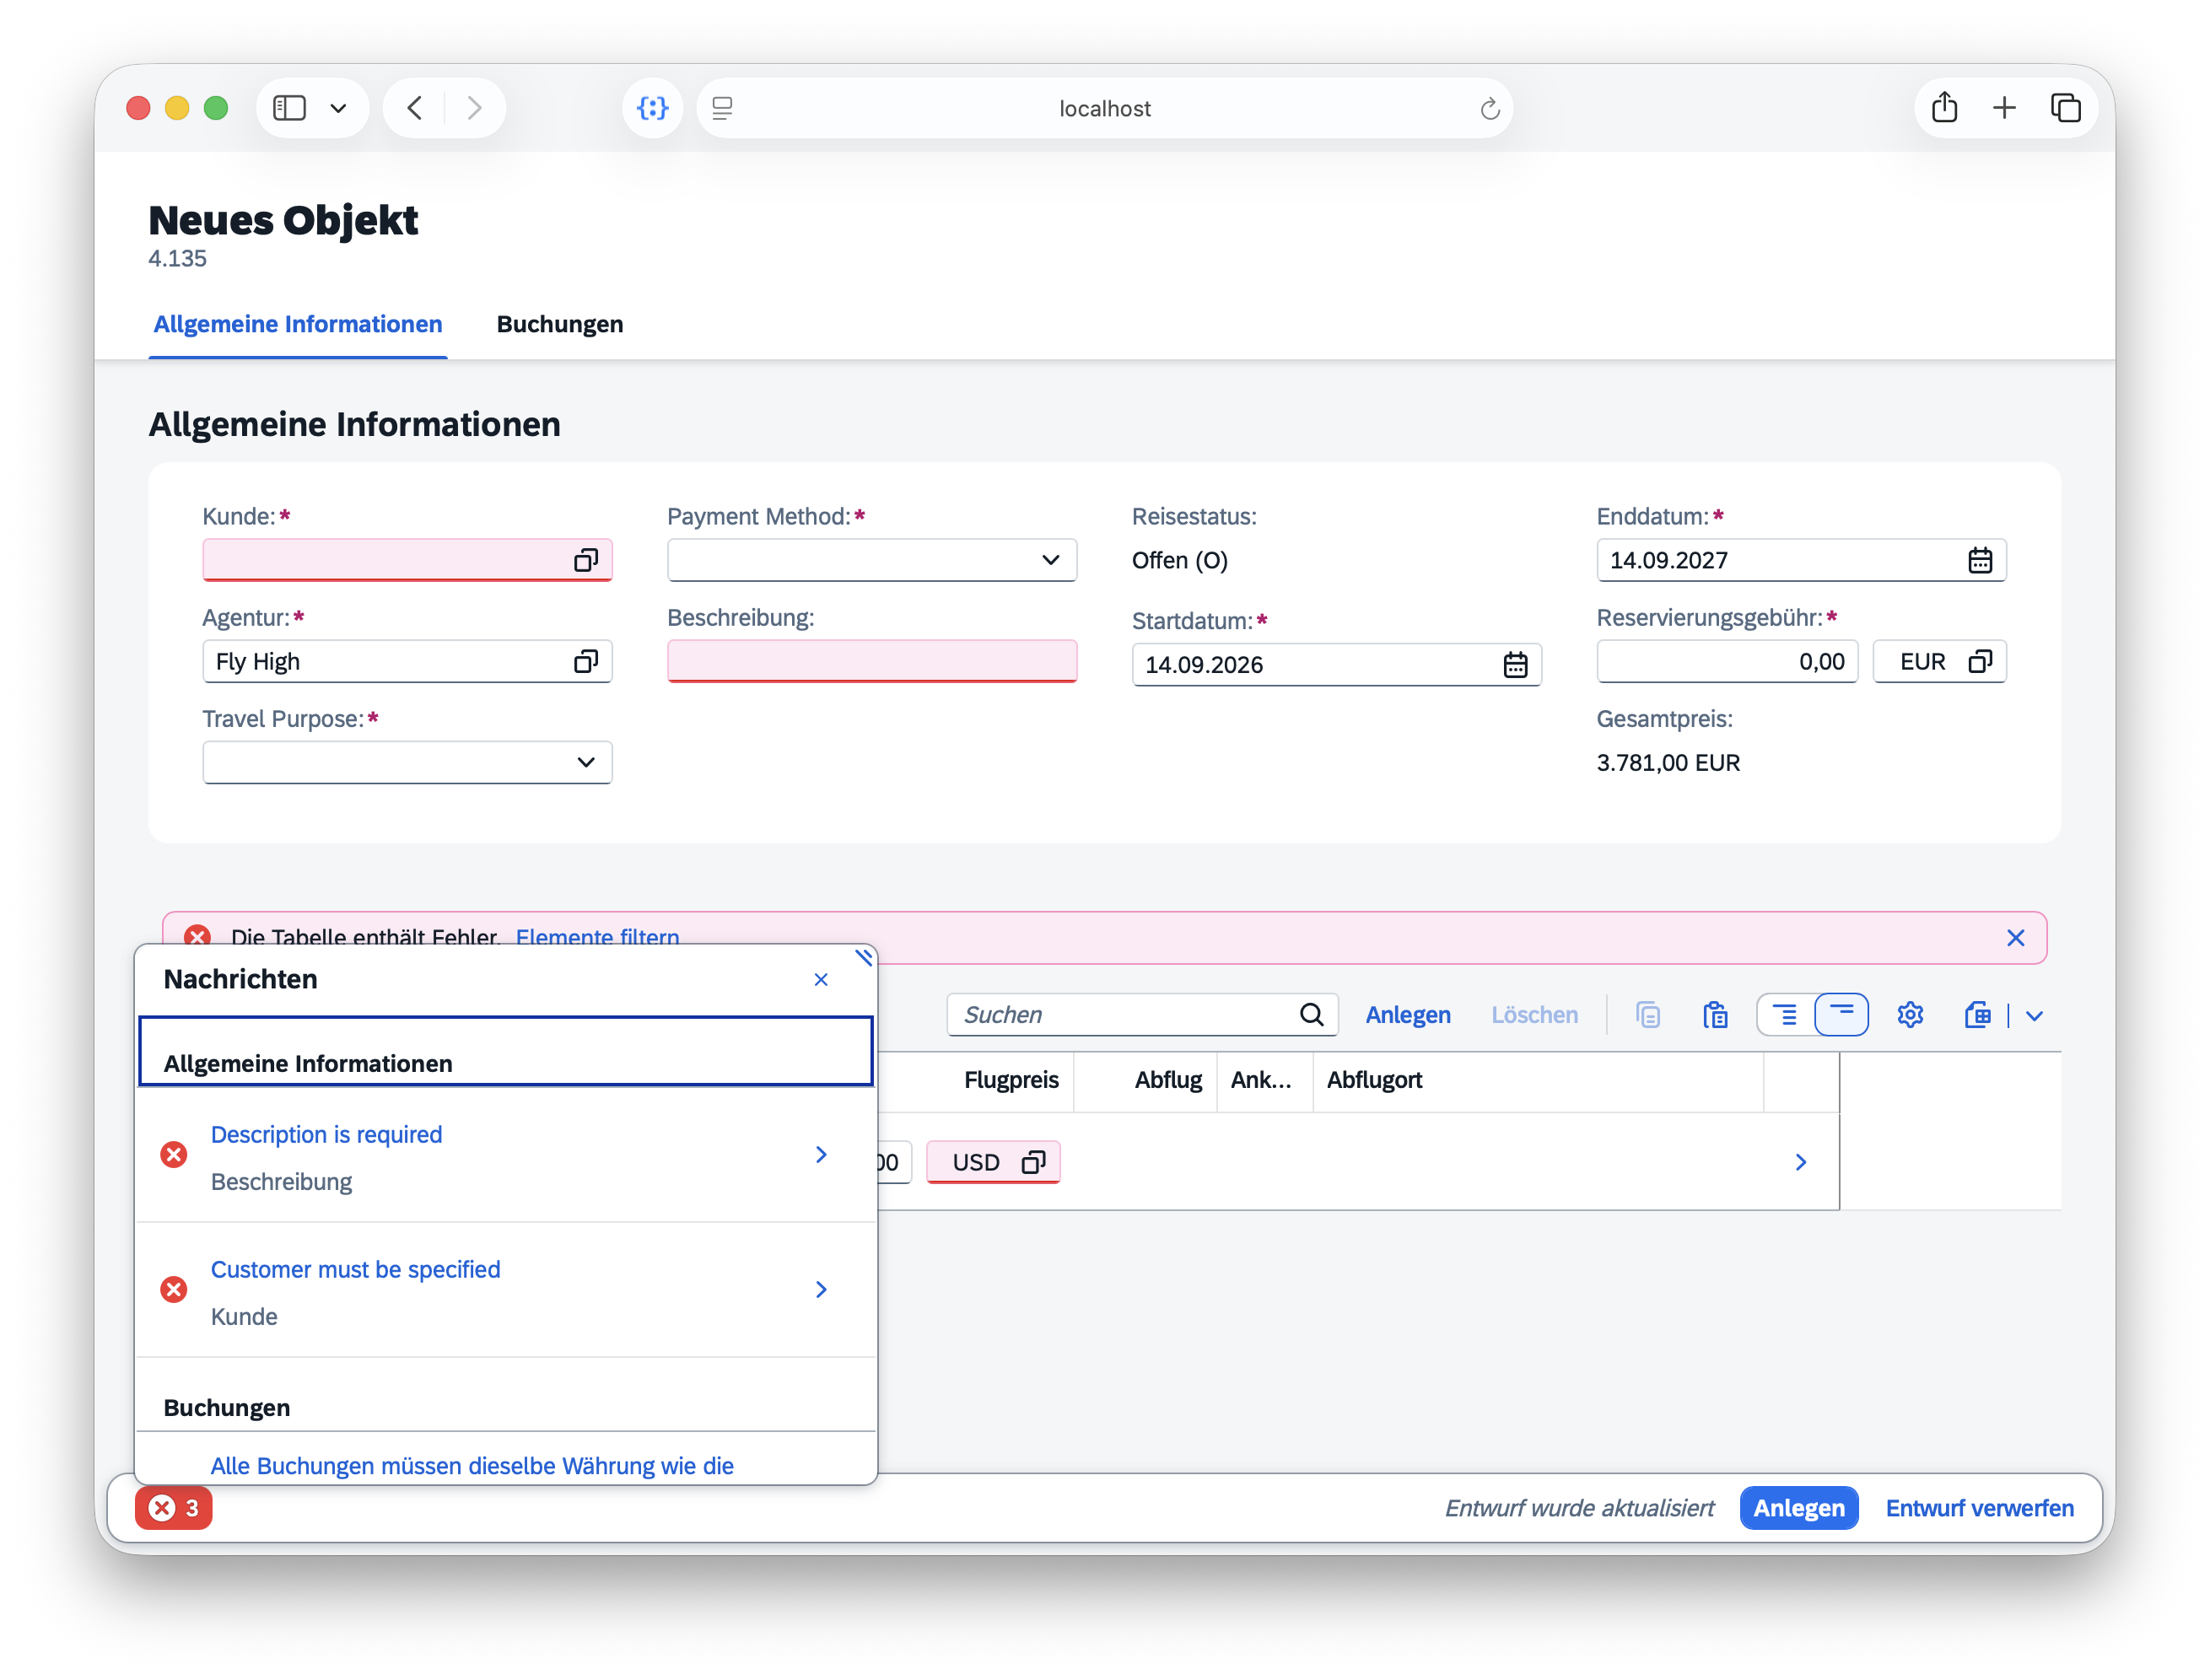Viewport: 2210px width, 1680px height.
Task: Open table settings gear
Action: [1910, 1015]
